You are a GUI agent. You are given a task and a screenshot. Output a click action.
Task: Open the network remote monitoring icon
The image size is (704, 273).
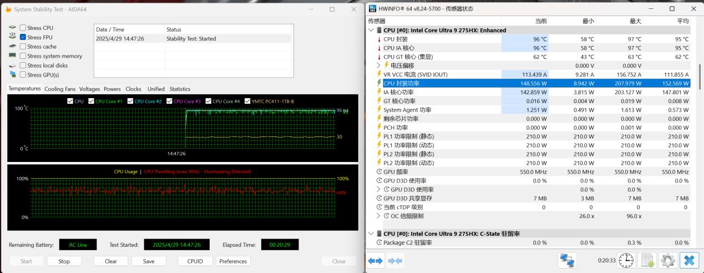click(567, 260)
